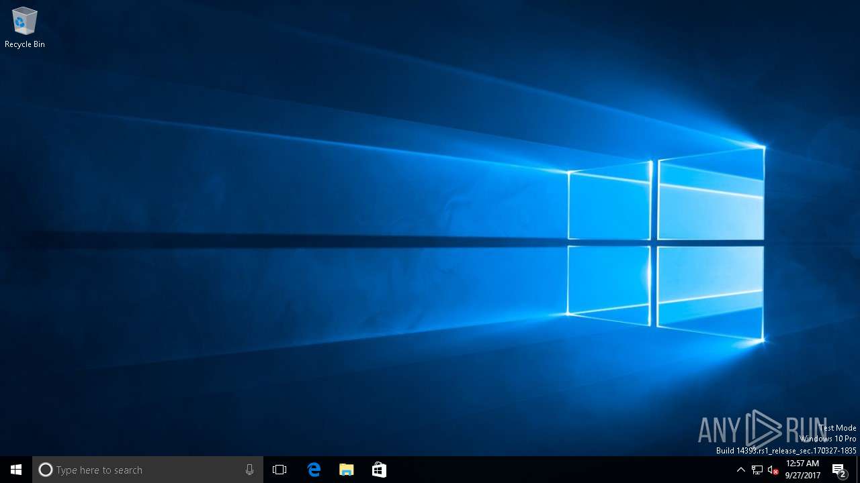
Task: Select the Recycle Bin desktop icon
Action: click(25, 28)
